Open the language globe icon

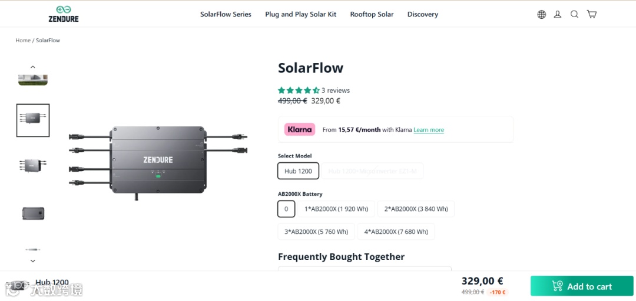(x=541, y=15)
